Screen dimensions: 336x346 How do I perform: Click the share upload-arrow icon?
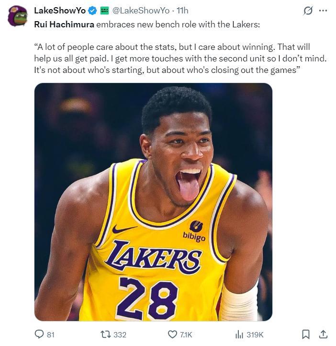tap(323, 334)
